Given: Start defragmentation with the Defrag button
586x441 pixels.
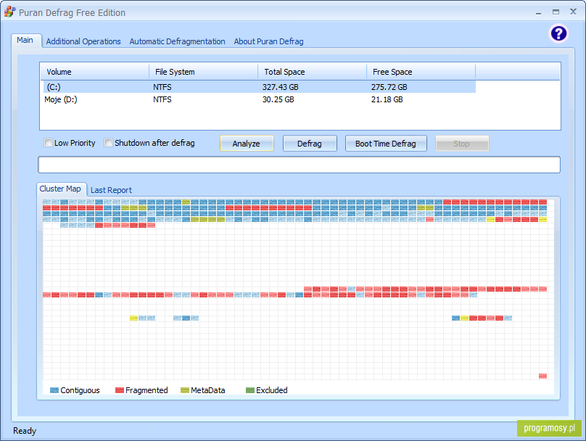Looking at the screenshot, I should (310, 144).
